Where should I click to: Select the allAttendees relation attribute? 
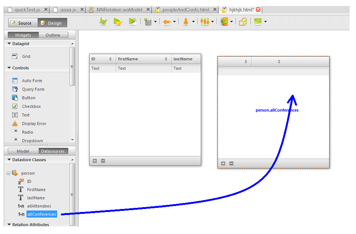pos(39,206)
